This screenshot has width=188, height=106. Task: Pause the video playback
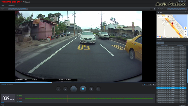pyautogui.click(x=73, y=89)
